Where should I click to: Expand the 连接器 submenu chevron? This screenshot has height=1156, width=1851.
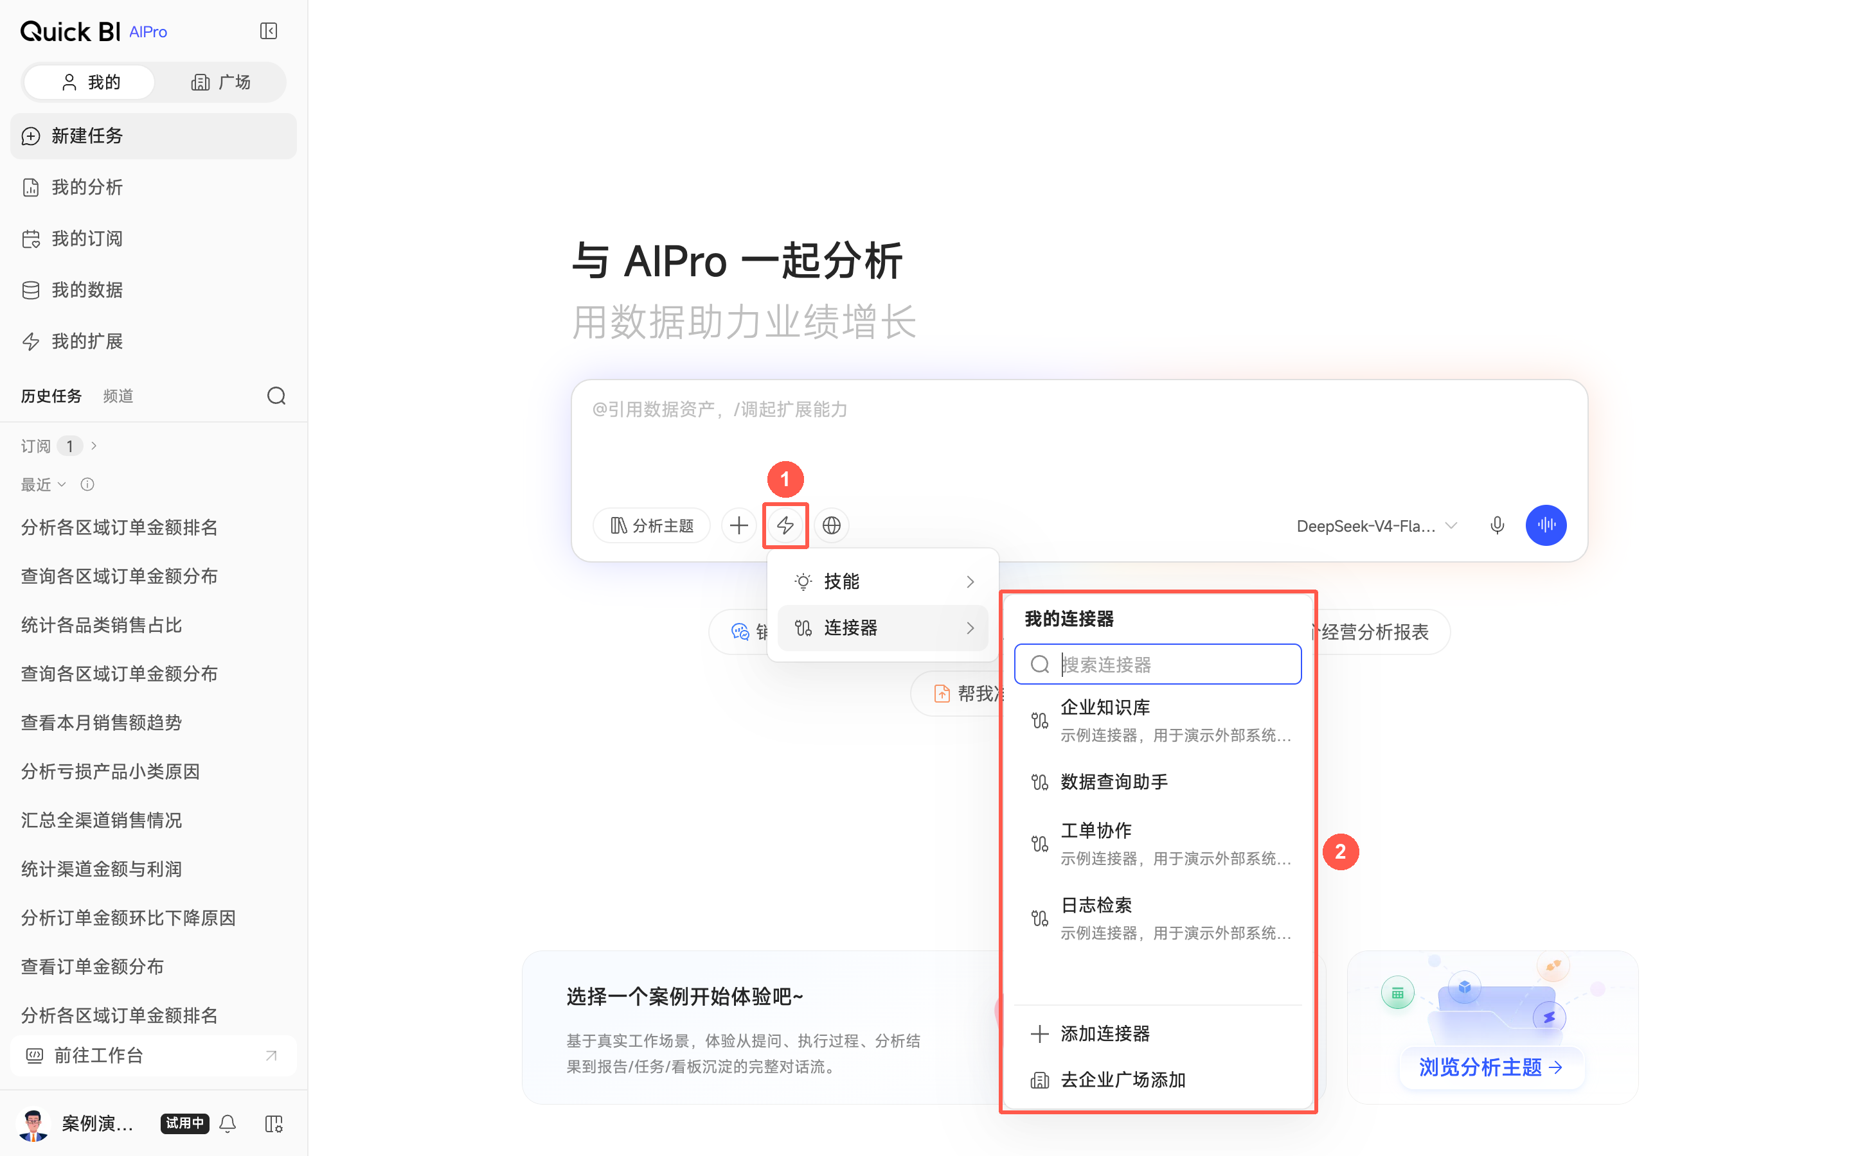pos(970,627)
